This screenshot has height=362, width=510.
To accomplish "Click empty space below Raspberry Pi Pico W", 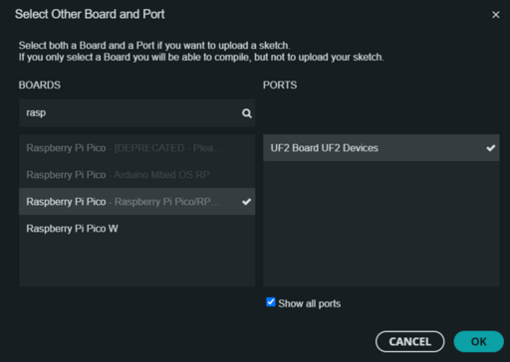I will pyautogui.click(x=136, y=264).
